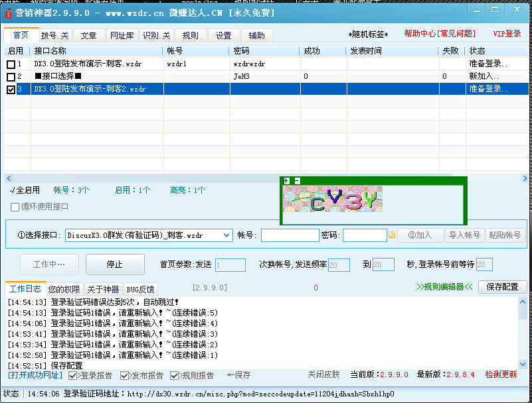This screenshot has height=403, width=532.
Task: Click the 保存配置 button
Action: click(x=503, y=287)
